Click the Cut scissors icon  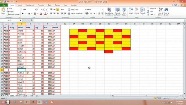[x=8, y=8]
